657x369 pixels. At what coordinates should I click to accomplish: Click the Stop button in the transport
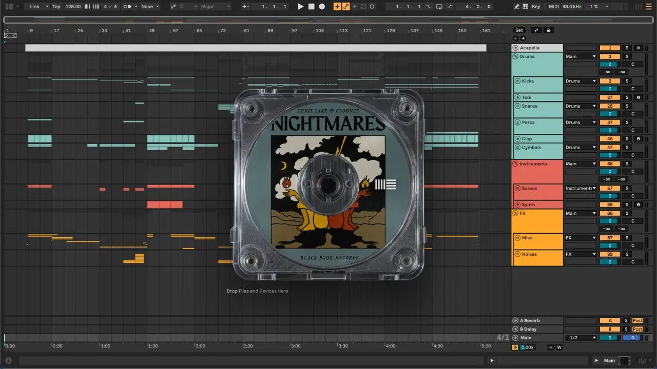click(x=311, y=7)
